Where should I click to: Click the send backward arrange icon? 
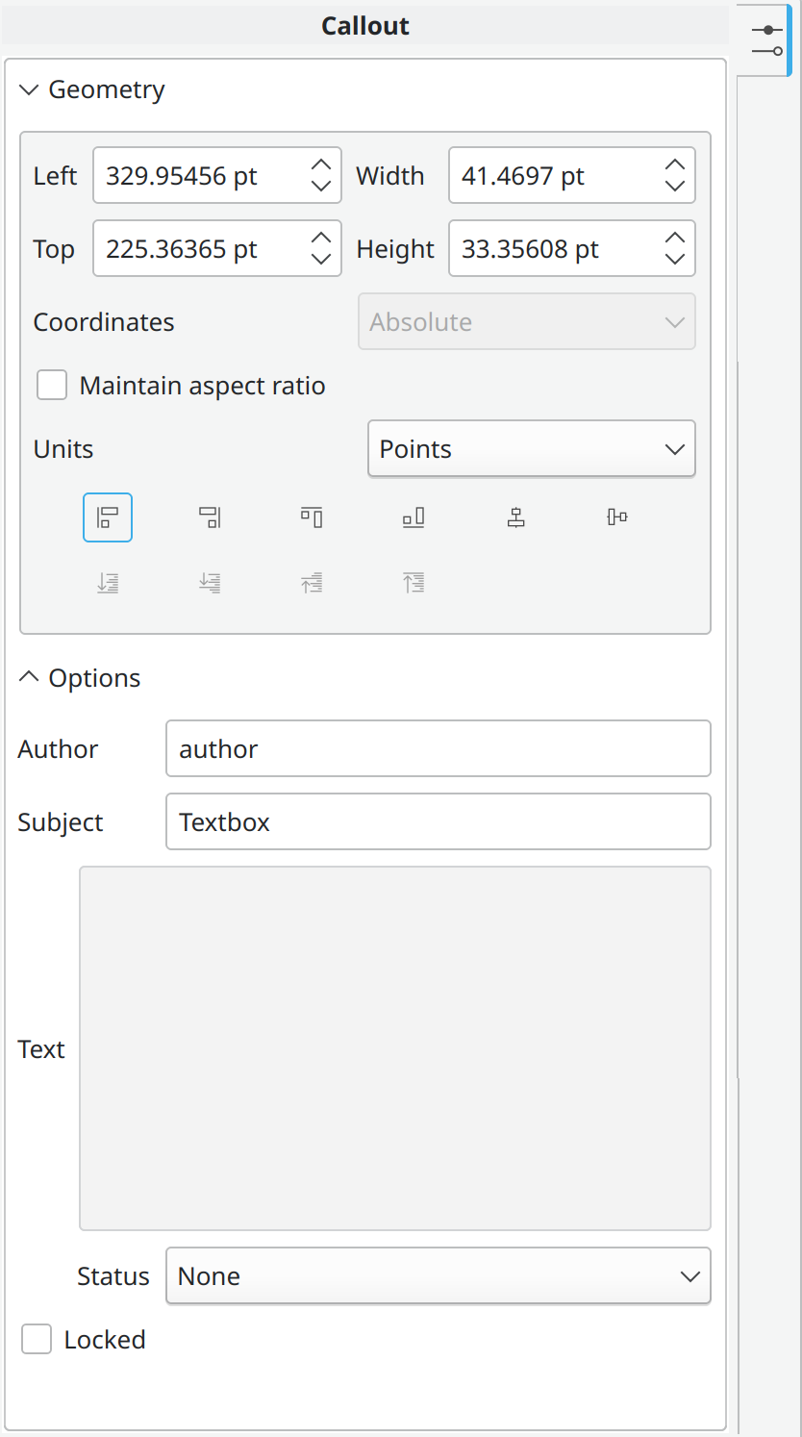tap(209, 582)
